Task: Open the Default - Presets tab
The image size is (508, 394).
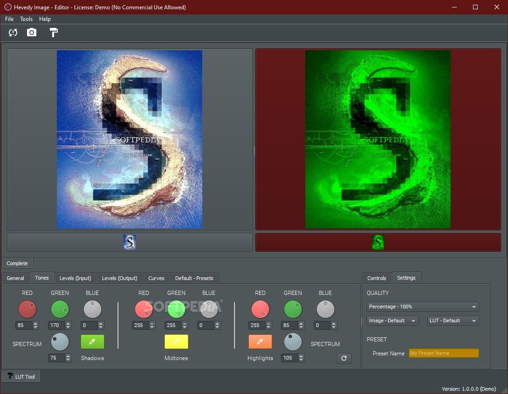Action: [194, 278]
